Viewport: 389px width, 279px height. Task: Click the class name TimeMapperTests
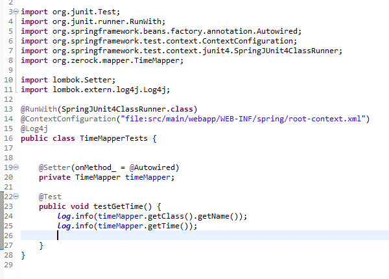point(113,138)
